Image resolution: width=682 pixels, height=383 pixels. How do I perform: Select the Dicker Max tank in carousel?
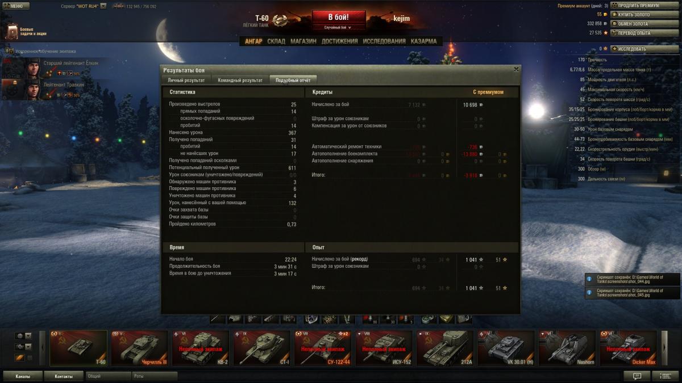tap(629, 348)
